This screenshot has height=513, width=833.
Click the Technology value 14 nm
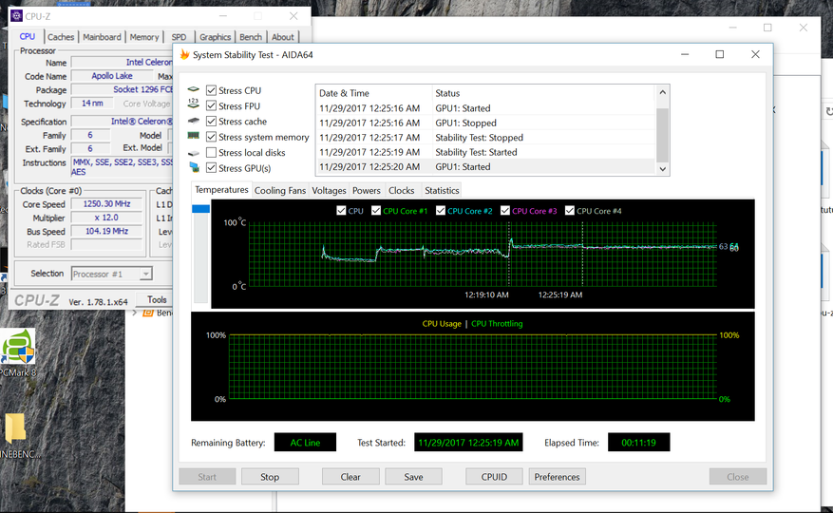click(92, 104)
